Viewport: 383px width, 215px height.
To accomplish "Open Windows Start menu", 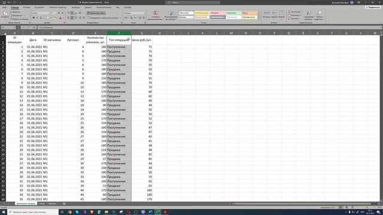I will click(4, 212).
